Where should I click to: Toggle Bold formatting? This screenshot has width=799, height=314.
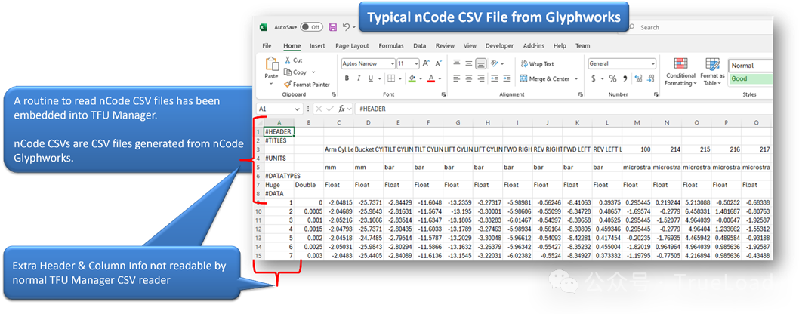coord(347,78)
